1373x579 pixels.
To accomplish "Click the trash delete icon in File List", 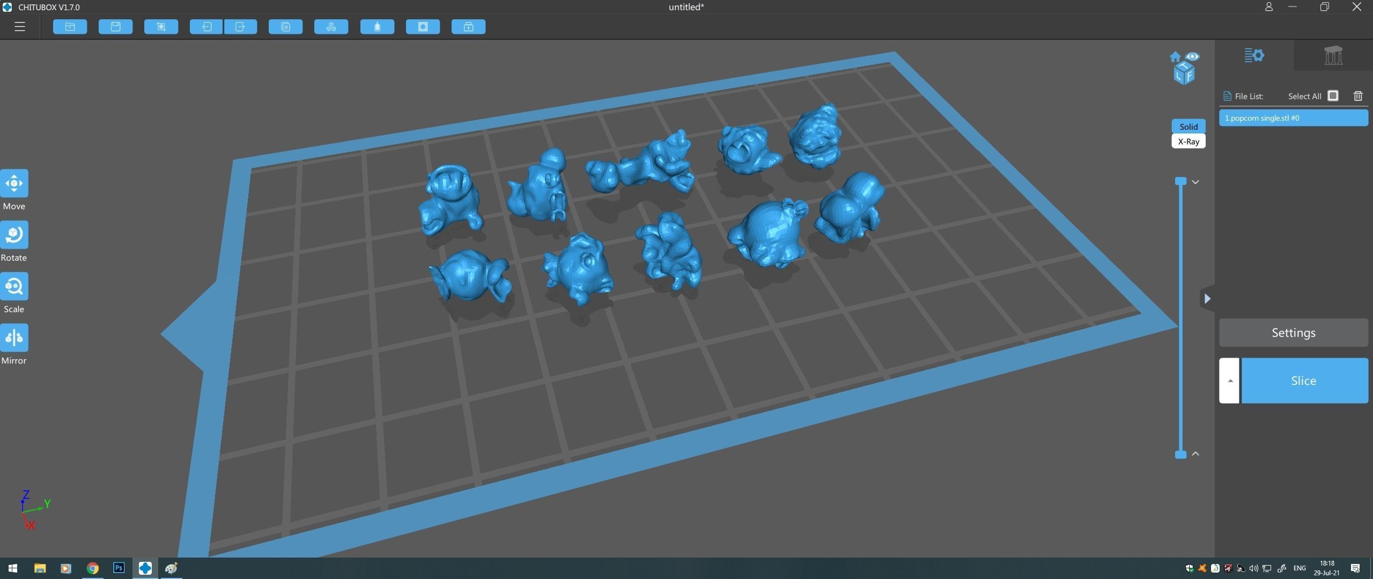I will tap(1358, 96).
